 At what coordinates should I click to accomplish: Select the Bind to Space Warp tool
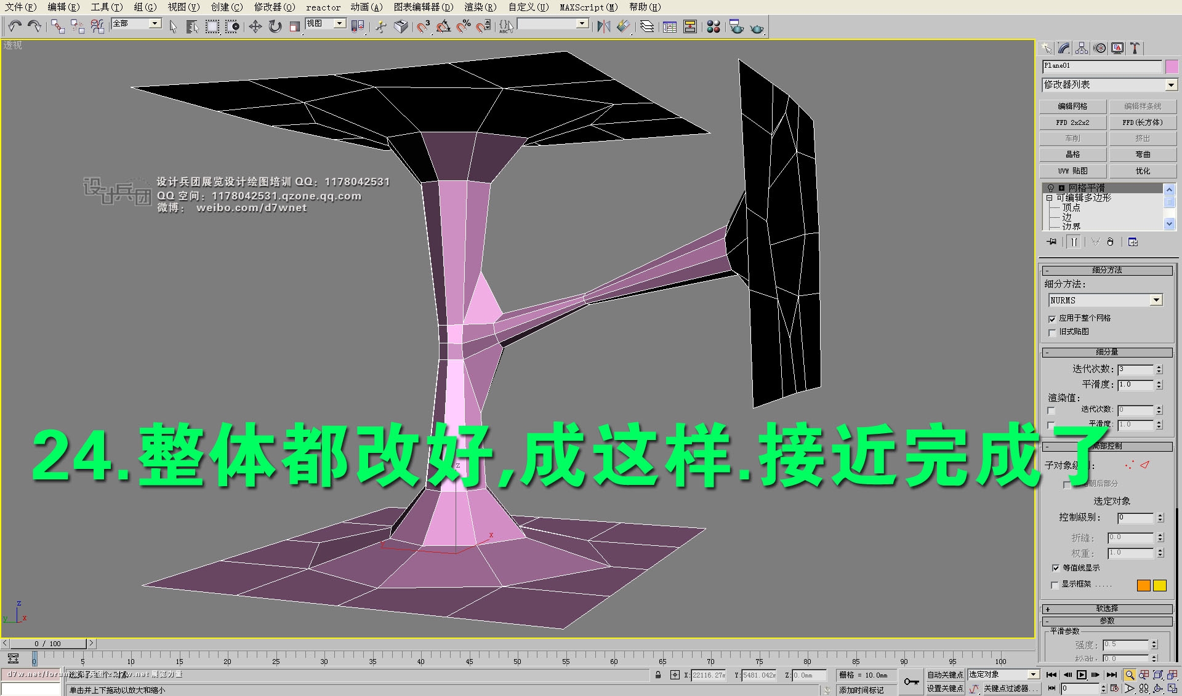tap(97, 26)
